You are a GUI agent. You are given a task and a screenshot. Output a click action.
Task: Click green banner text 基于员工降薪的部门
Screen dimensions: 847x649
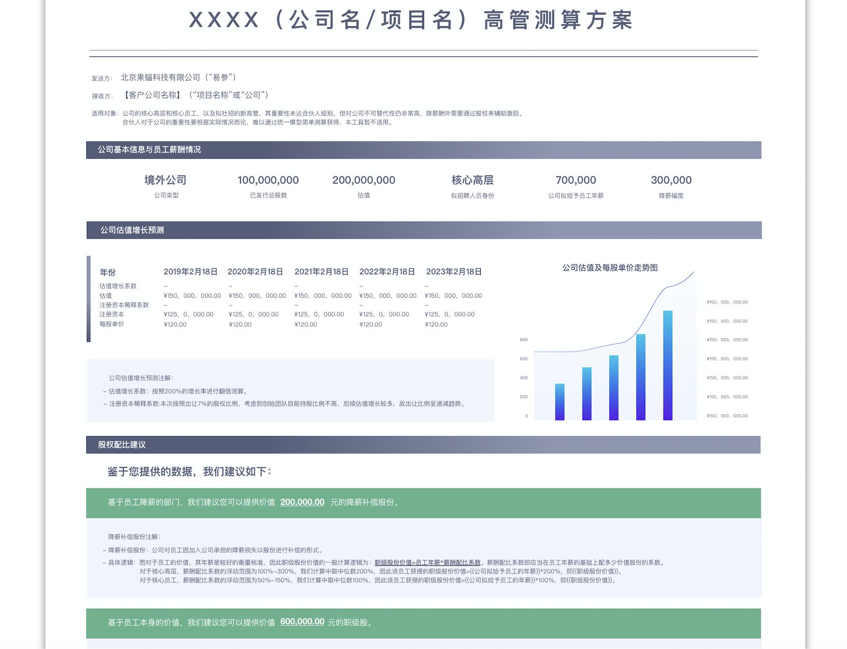(255, 503)
